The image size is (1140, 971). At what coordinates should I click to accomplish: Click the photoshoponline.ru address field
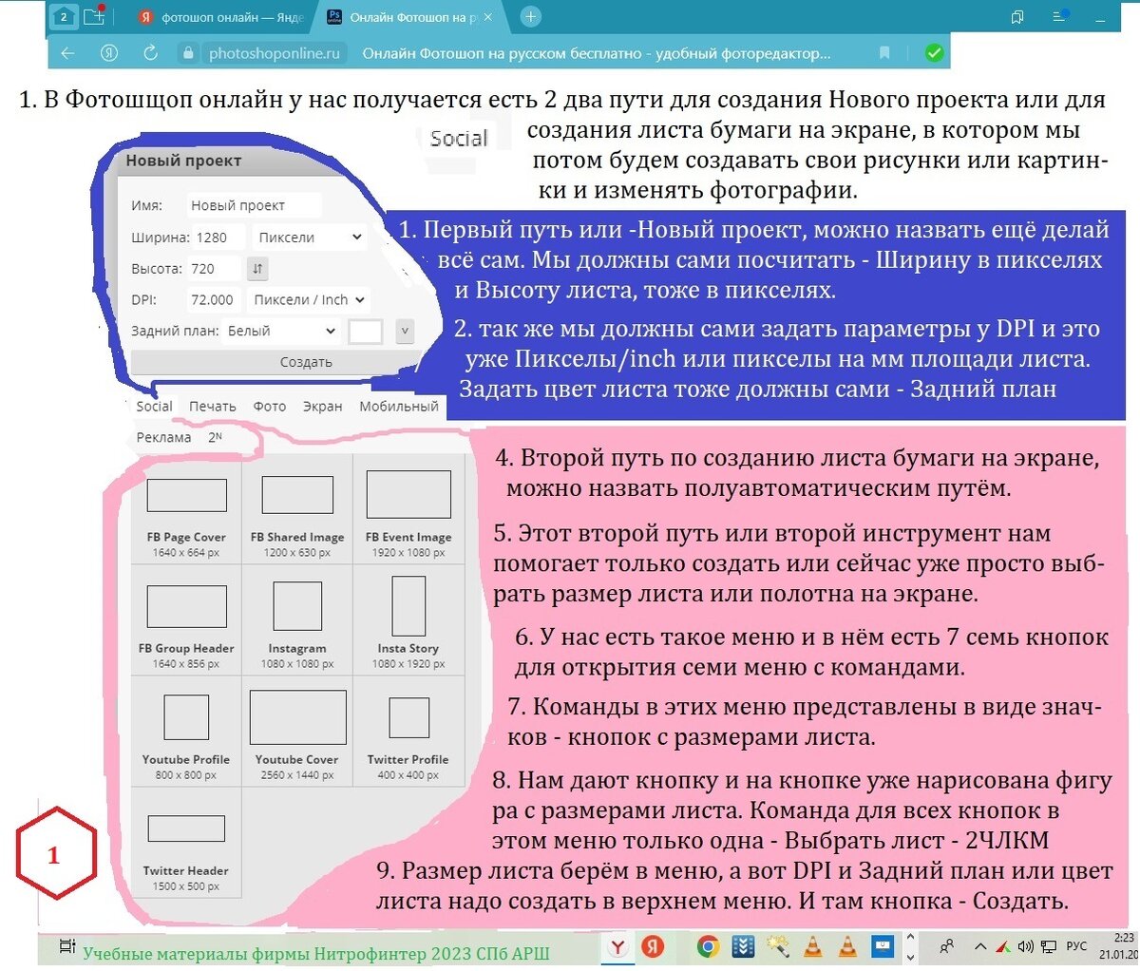click(x=274, y=53)
